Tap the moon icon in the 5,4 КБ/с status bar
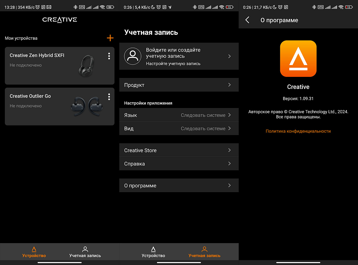 pos(153,7)
